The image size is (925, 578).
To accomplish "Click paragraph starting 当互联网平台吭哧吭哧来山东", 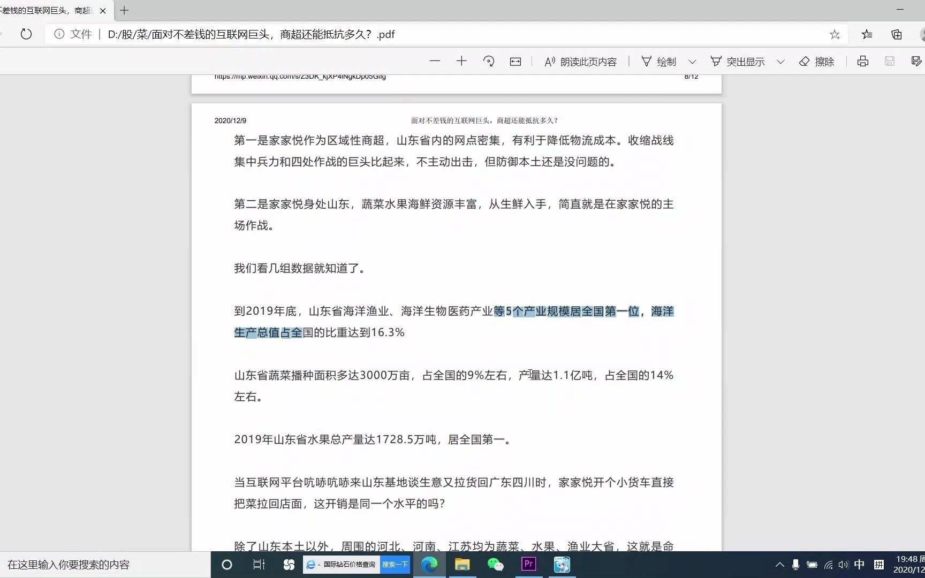I will coord(453,493).
